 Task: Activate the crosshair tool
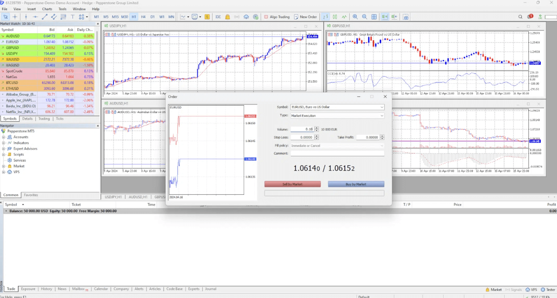coord(15,17)
